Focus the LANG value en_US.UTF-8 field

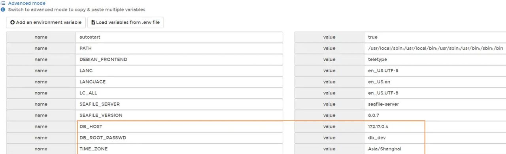point(435,71)
